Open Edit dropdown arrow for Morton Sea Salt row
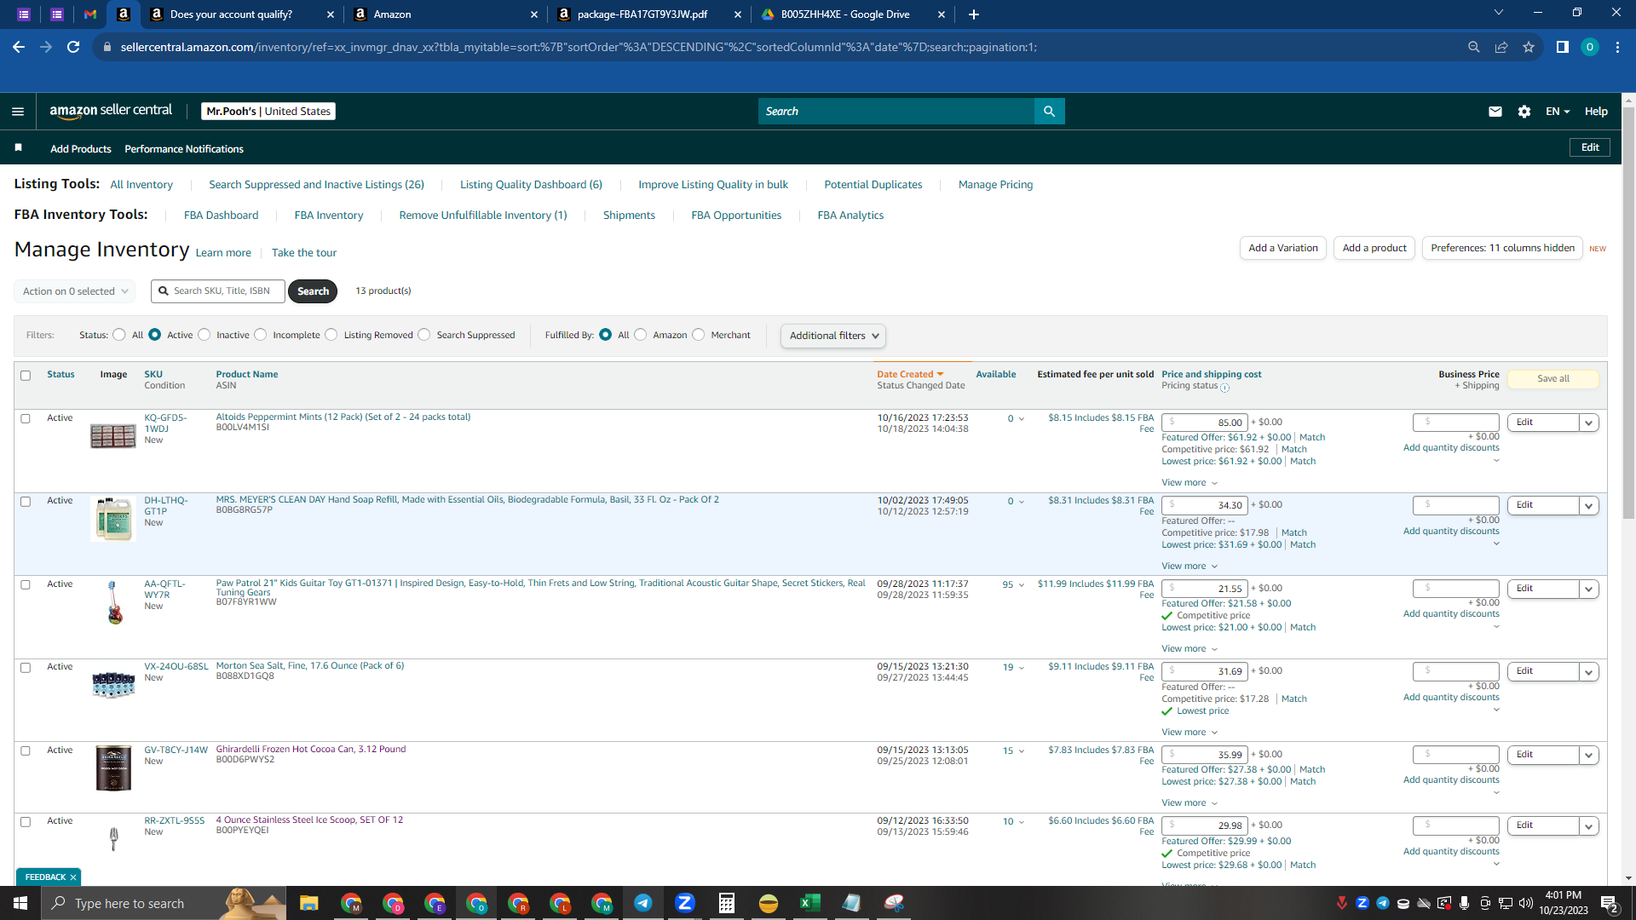This screenshot has height=920, width=1636. click(x=1588, y=672)
